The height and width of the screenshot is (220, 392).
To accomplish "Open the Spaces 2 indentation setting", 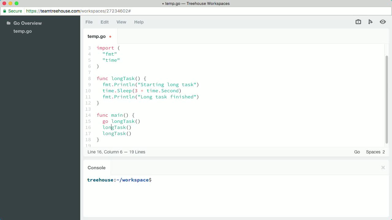I will tap(375, 152).
